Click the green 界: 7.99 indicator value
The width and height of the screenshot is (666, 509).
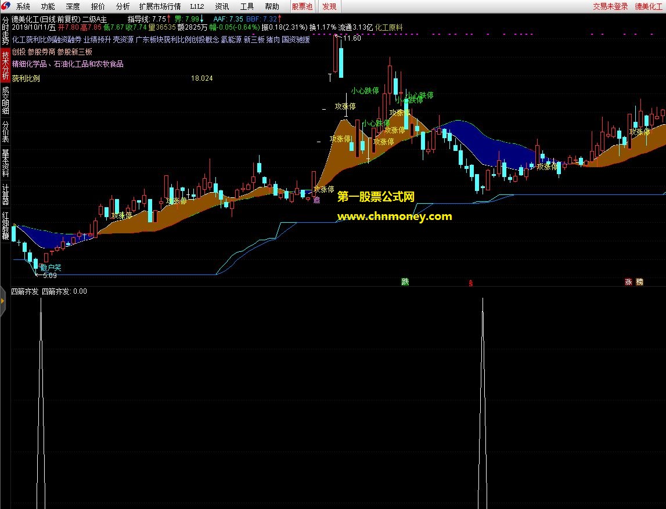coord(189,19)
